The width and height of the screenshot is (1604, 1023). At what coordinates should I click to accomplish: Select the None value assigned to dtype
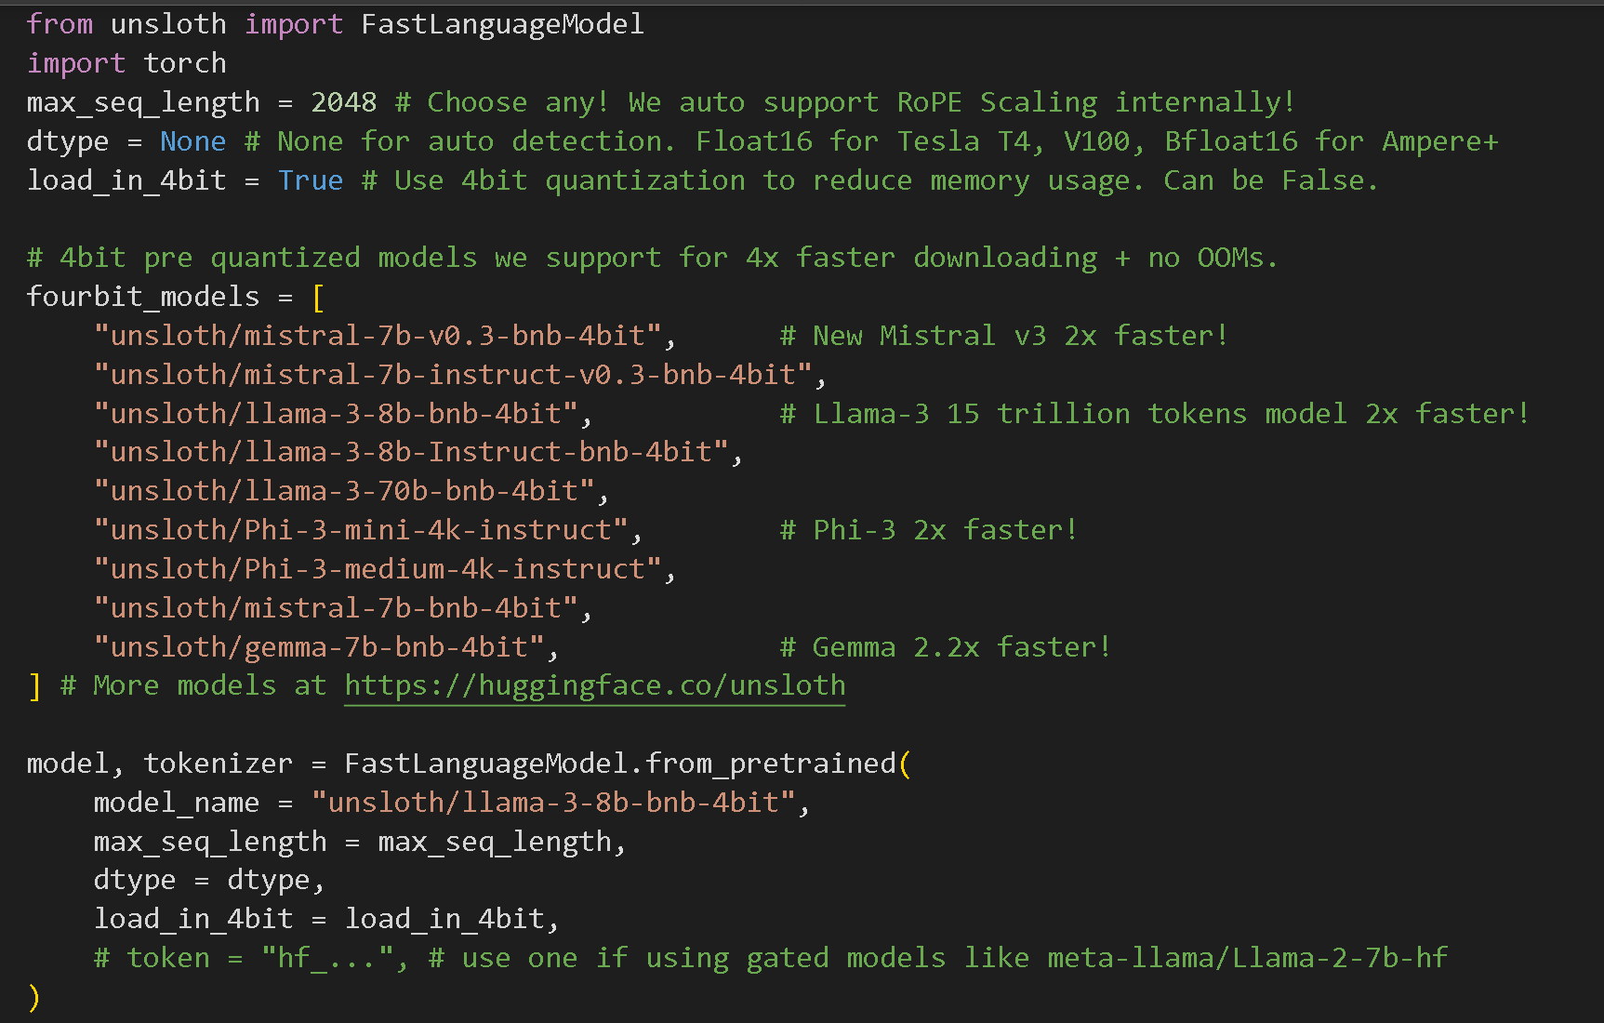pos(192,141)
